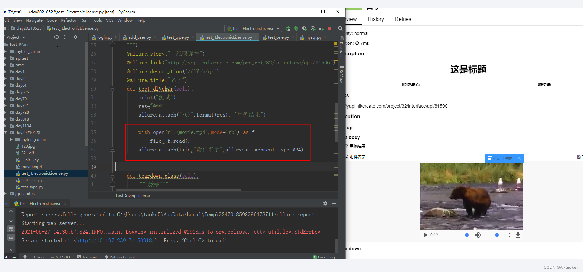
Task: Click the editor horizontal scrollbar
Action: pyautogui.click(x=178, y=190)
